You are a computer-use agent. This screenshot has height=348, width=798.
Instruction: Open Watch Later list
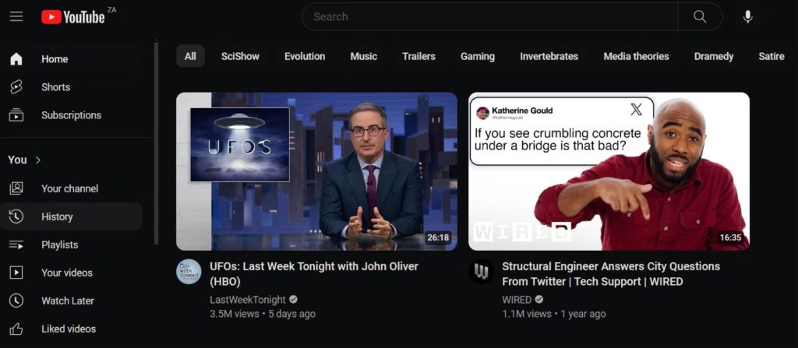[x=67, y=301]
